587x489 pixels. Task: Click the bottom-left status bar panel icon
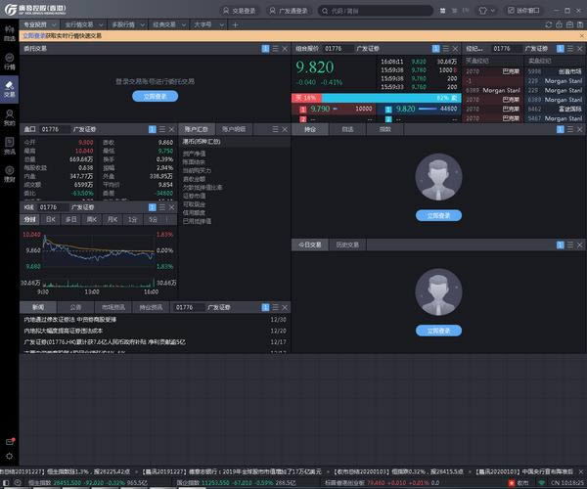[6, 483]
